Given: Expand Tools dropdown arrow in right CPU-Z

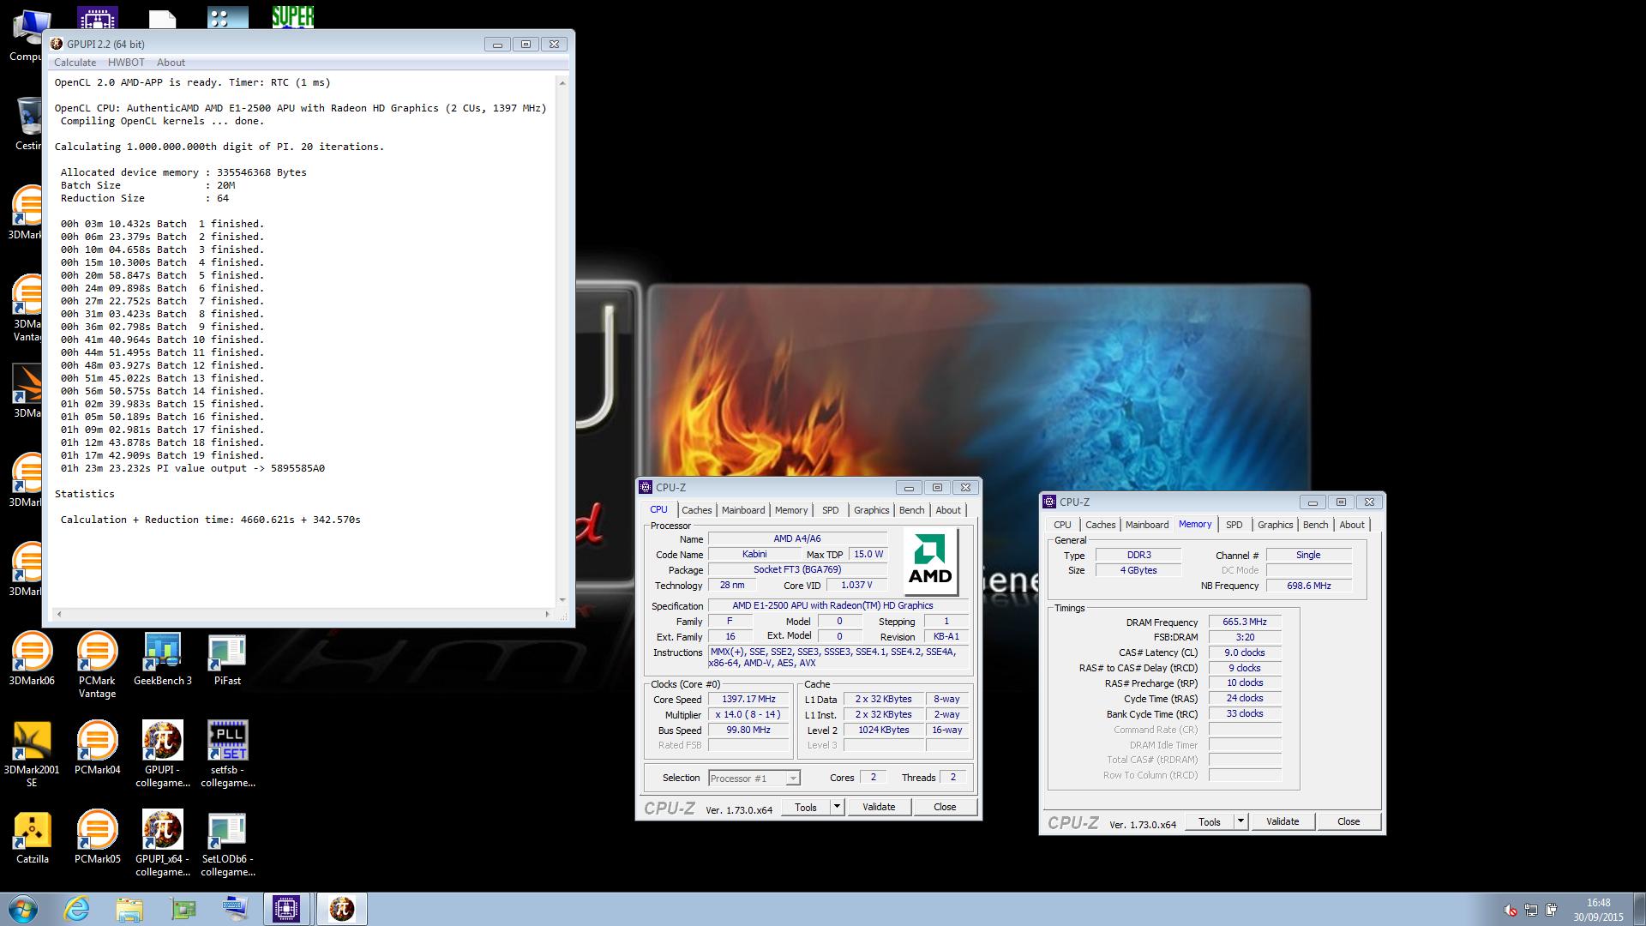Looking at the screenshot, I should 1241,821.
